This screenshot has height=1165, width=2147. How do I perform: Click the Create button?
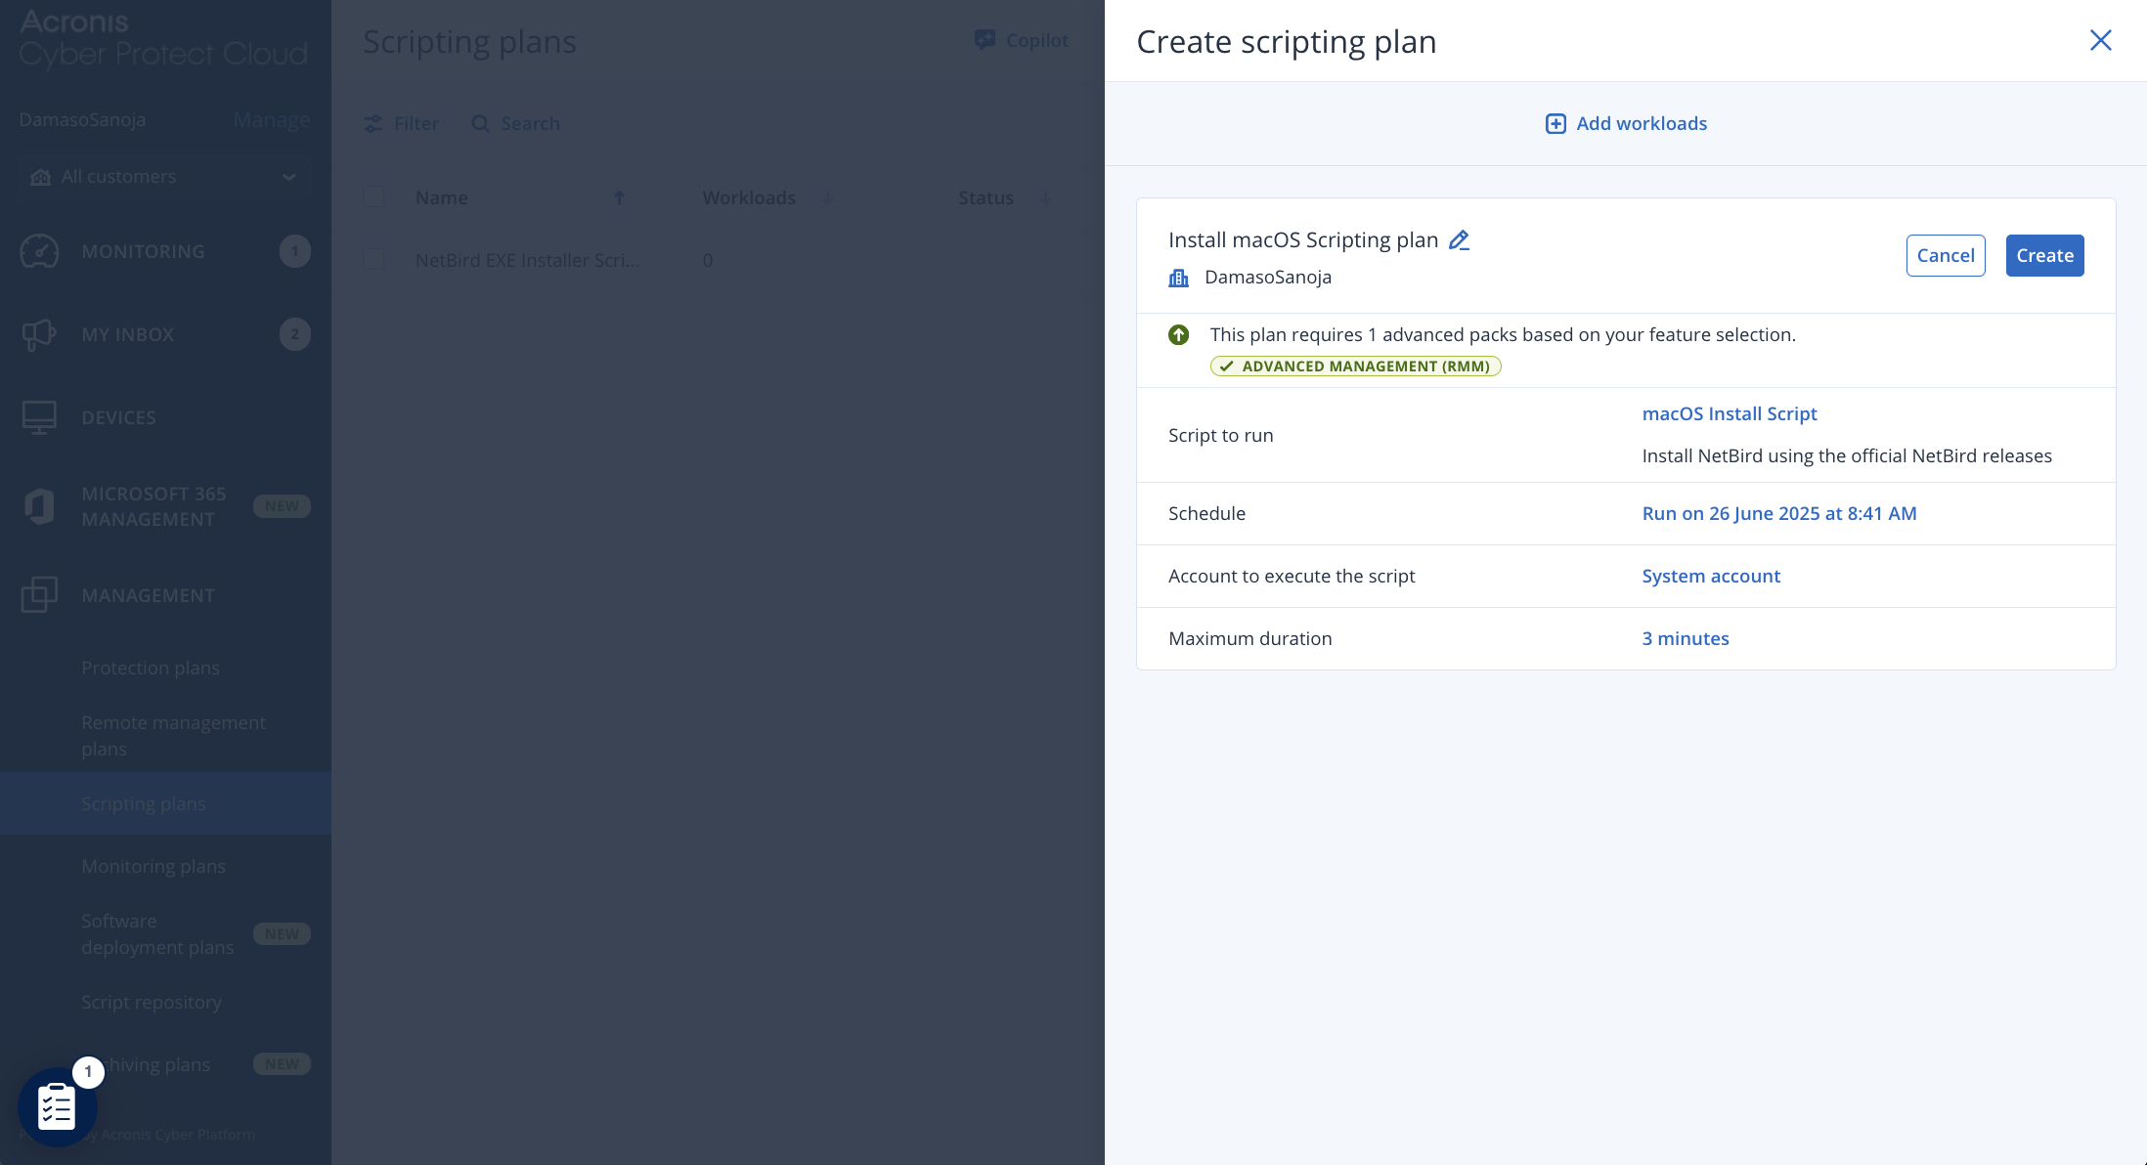coord(2044,255)
